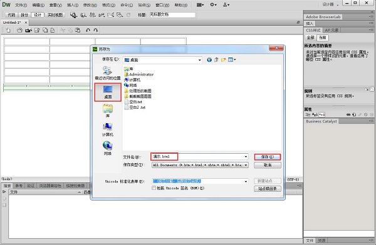Expand the Unicode 标准化表单 dropdown

tap(246, 181)
